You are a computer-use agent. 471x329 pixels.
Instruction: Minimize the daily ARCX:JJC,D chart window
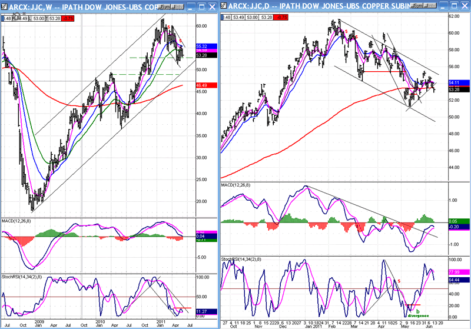coord(443,6)
